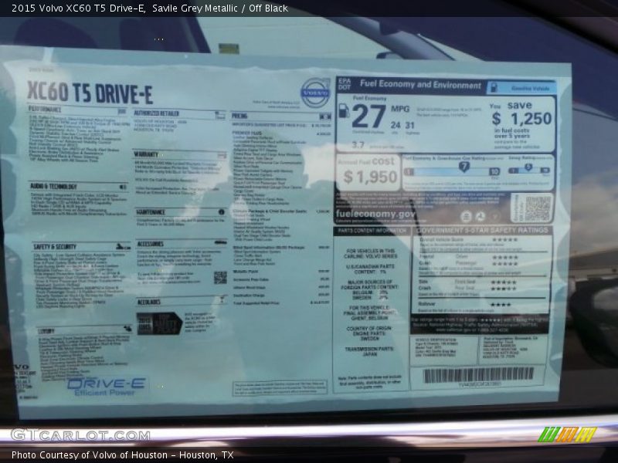
Task: Click the 2015 Volvo XC60 photo title
Action: (150, 8)
